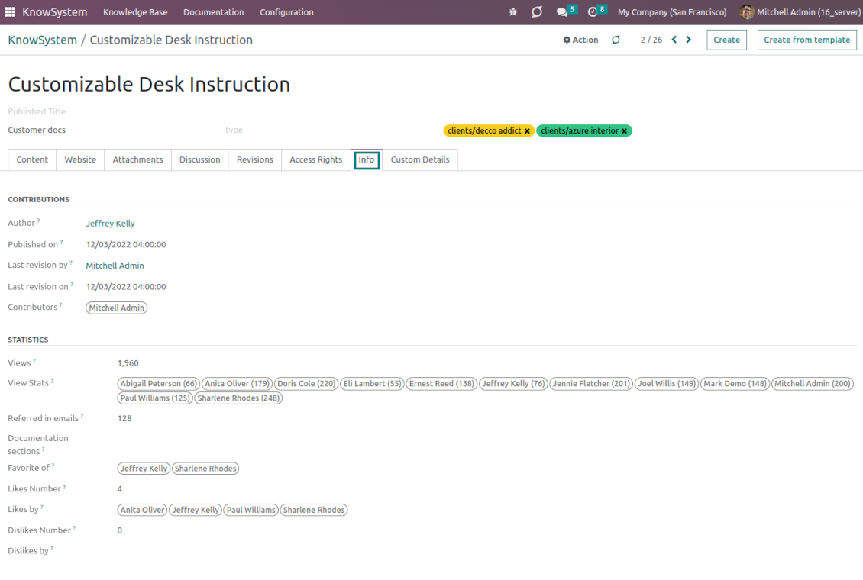This screenshot has height=580, width=863.
Task: Open the Configuration menu
Action: [286, 12]
